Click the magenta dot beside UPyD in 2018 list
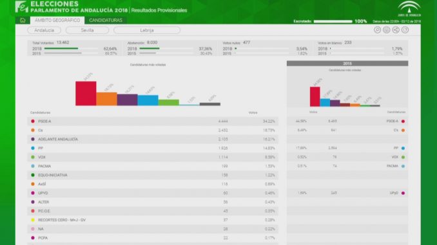 coord(33,193)
